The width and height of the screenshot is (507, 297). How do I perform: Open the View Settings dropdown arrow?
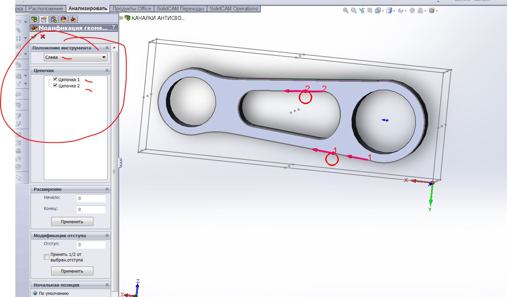coord(437,11)
